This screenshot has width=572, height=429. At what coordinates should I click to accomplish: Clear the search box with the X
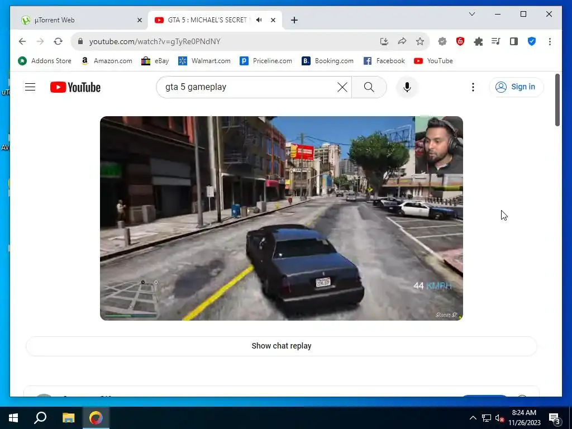pos(342,87)
